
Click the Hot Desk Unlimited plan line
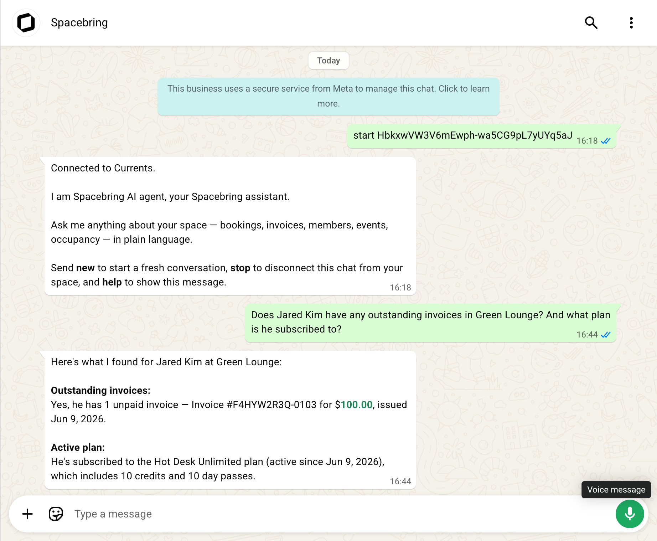pyautogui.click(x=218, y=462)
